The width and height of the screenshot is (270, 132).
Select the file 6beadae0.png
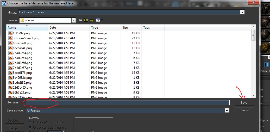(23, 43)
